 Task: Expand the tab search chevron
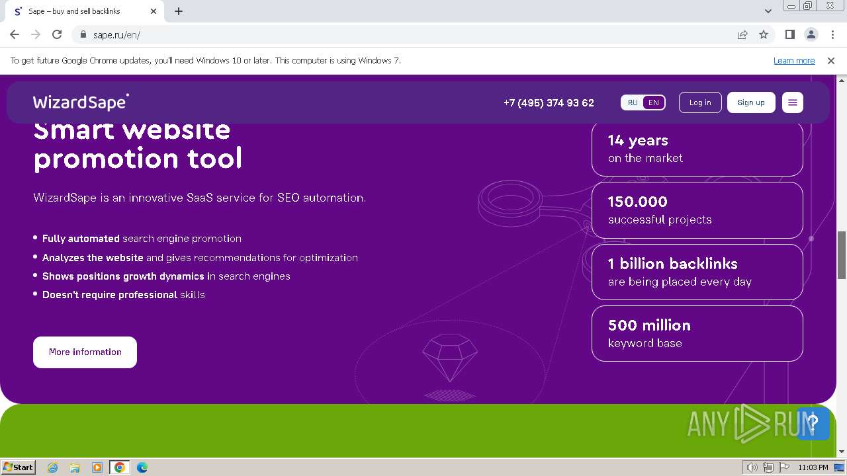pos(768,11)
